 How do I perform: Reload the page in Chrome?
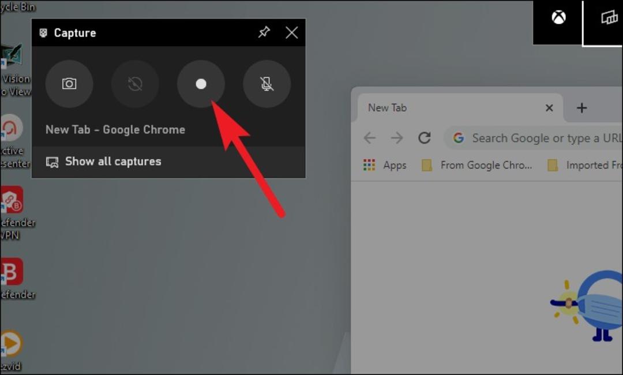pos(425,138)
